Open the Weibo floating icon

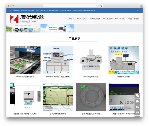(137, 107)
